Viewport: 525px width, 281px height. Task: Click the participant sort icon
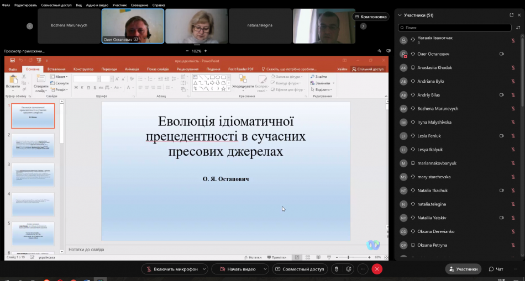pos(518,27)
